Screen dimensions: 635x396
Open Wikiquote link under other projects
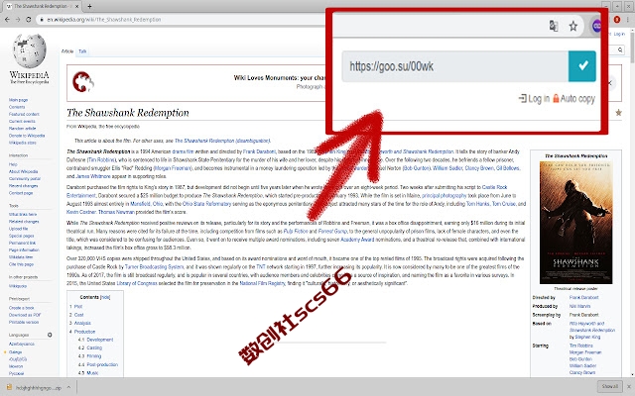pos(18,286)
